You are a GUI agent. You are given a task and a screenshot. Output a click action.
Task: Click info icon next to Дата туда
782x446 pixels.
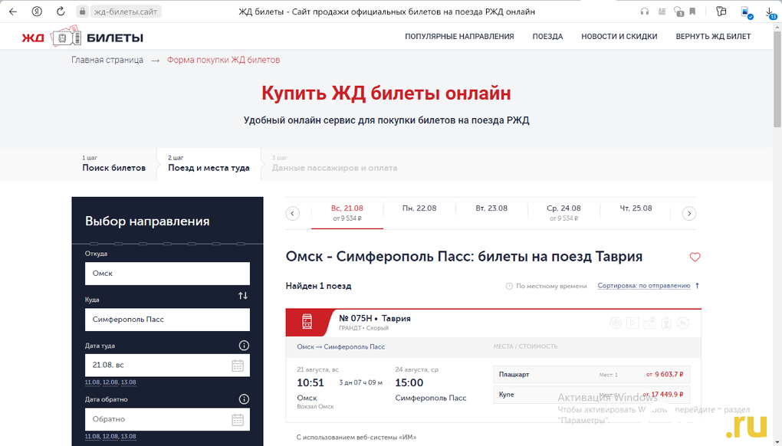coord(244,346)
